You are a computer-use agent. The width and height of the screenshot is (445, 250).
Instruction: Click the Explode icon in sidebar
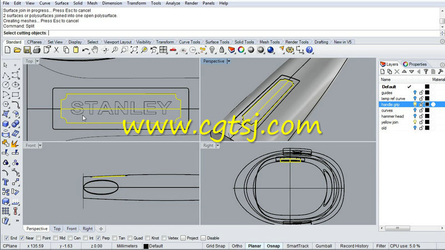click(16, 143)
